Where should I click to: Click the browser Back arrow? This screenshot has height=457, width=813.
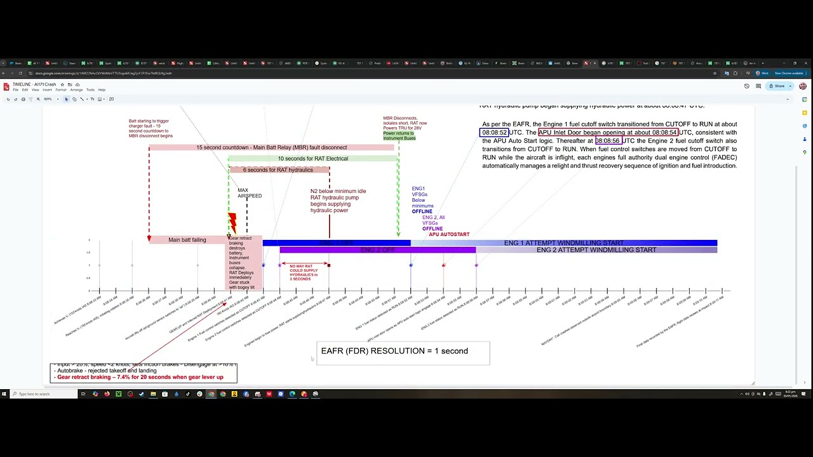pyautogui.click(x=4, y=73)
